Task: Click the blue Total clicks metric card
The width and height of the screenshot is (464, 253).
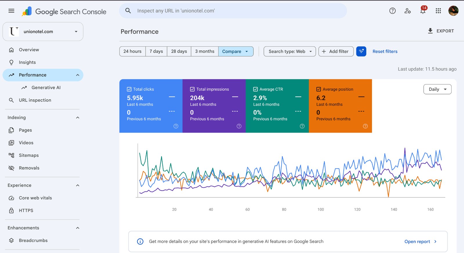Action: pyautogui.click(x=151, y=106)
